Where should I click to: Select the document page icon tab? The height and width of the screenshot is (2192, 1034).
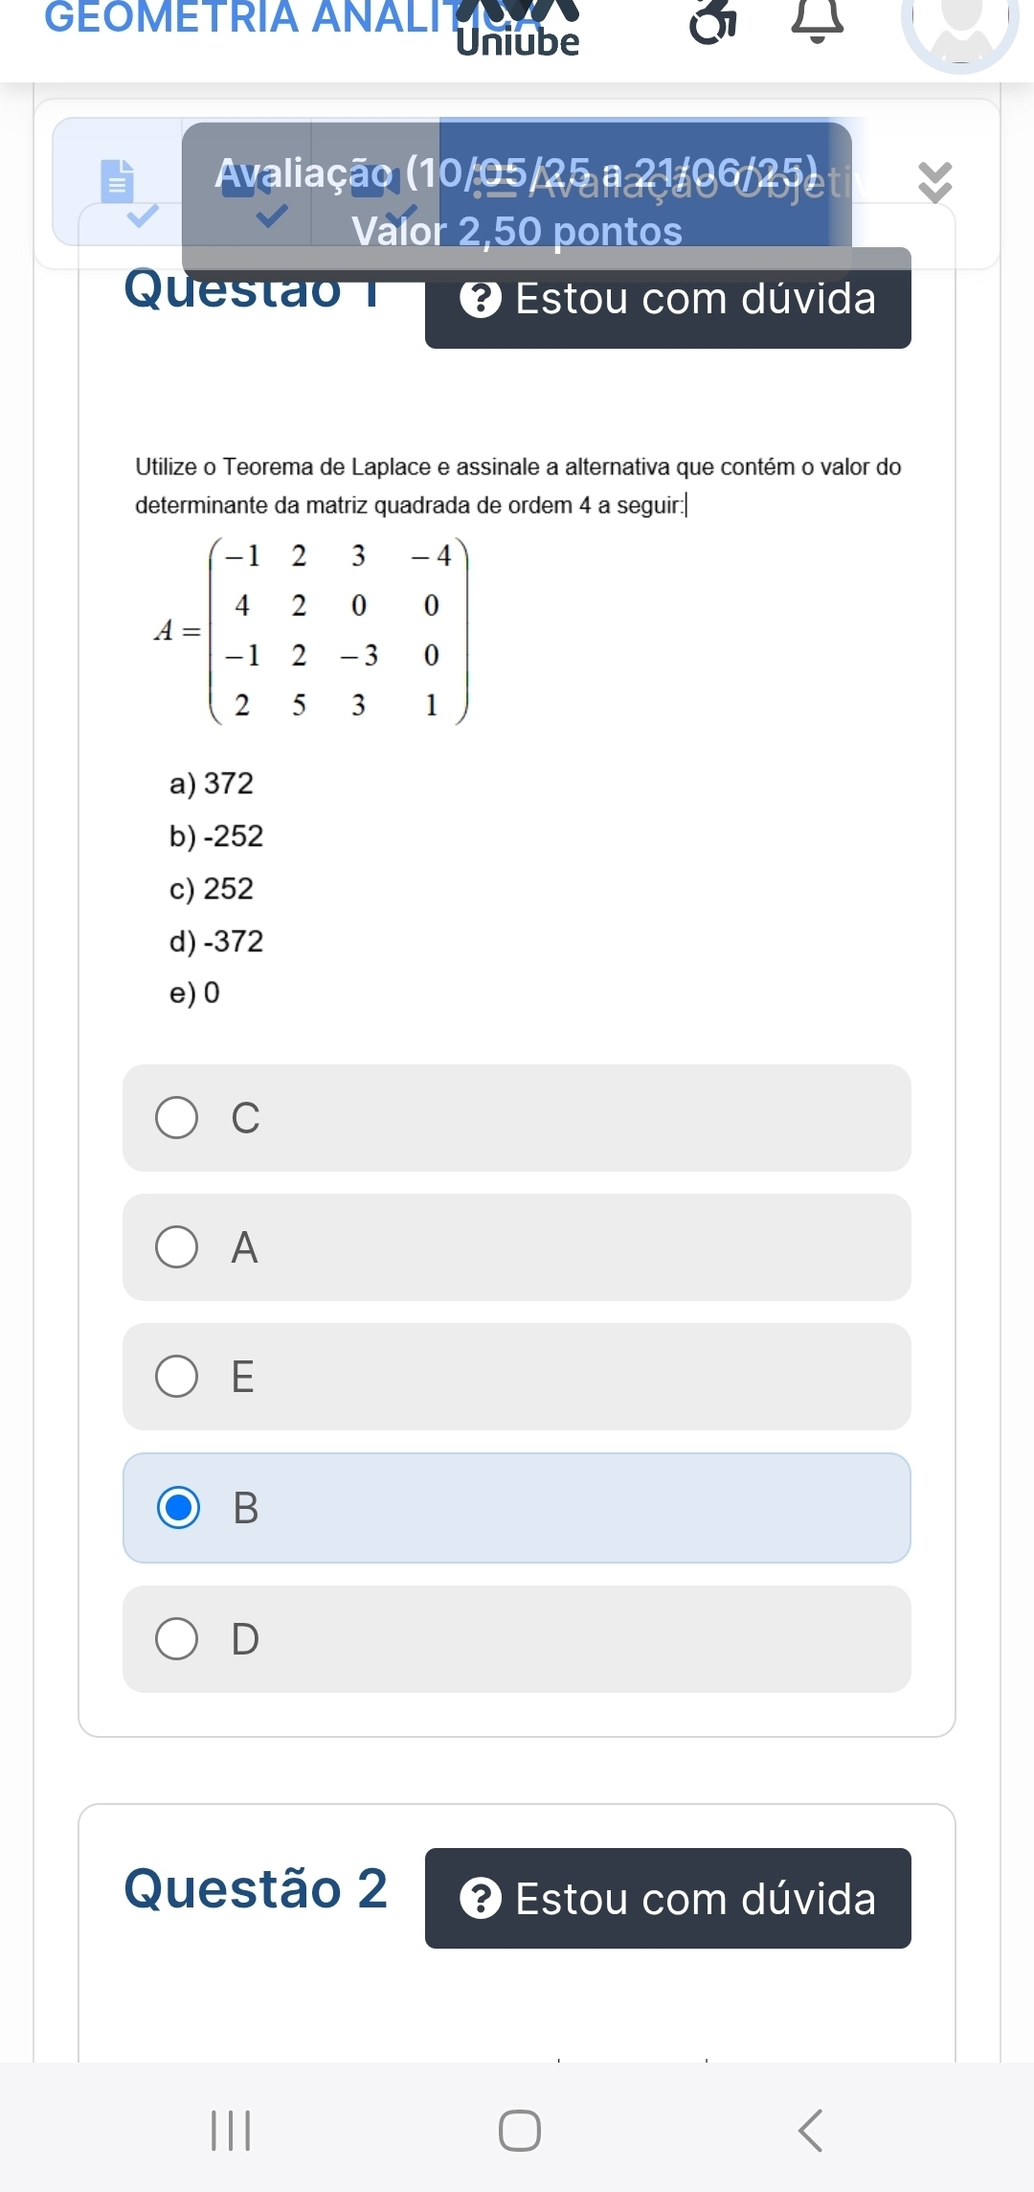coord(118,181)
